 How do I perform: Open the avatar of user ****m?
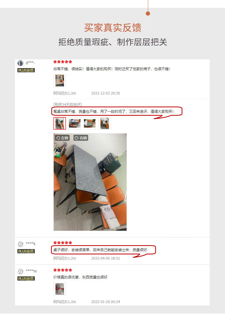pyautogui.click(x=20, y=271)
